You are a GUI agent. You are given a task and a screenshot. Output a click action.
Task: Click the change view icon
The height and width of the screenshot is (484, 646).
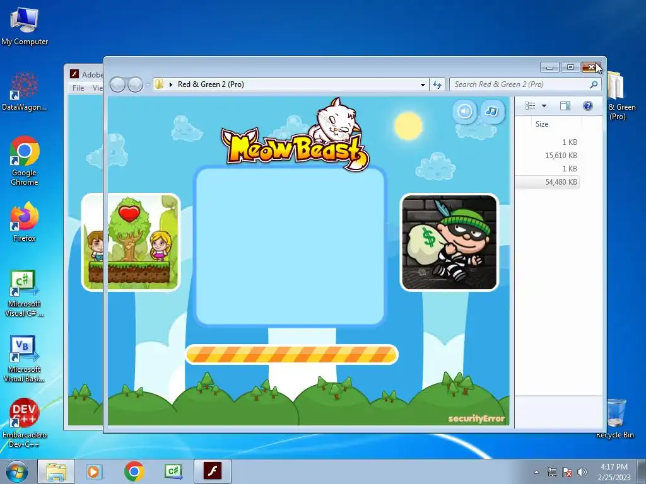[x=530, y=106]
